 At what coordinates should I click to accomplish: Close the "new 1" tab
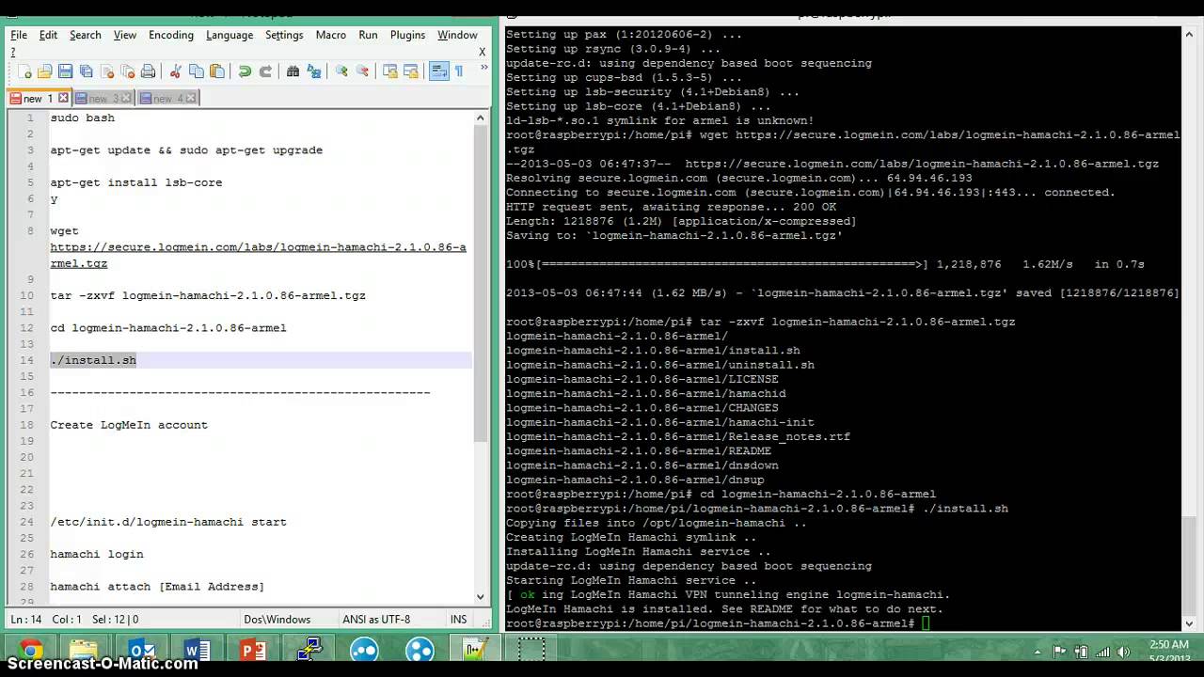click(x=63, y=98)
